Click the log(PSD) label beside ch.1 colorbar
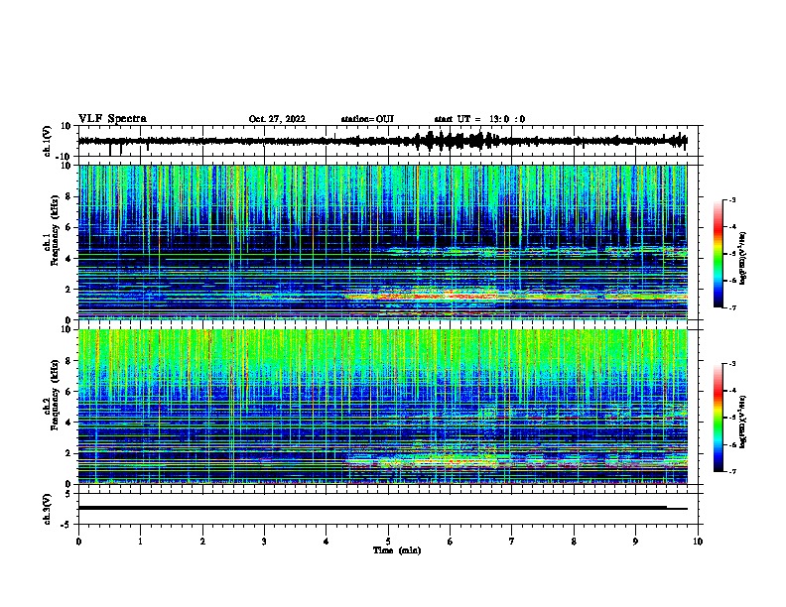Screen dimensions: 786x607 click(742, 258)
